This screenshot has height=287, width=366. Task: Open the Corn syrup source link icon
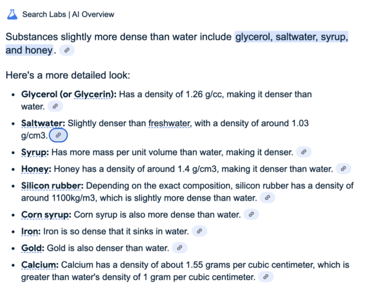tap(251, 214)
